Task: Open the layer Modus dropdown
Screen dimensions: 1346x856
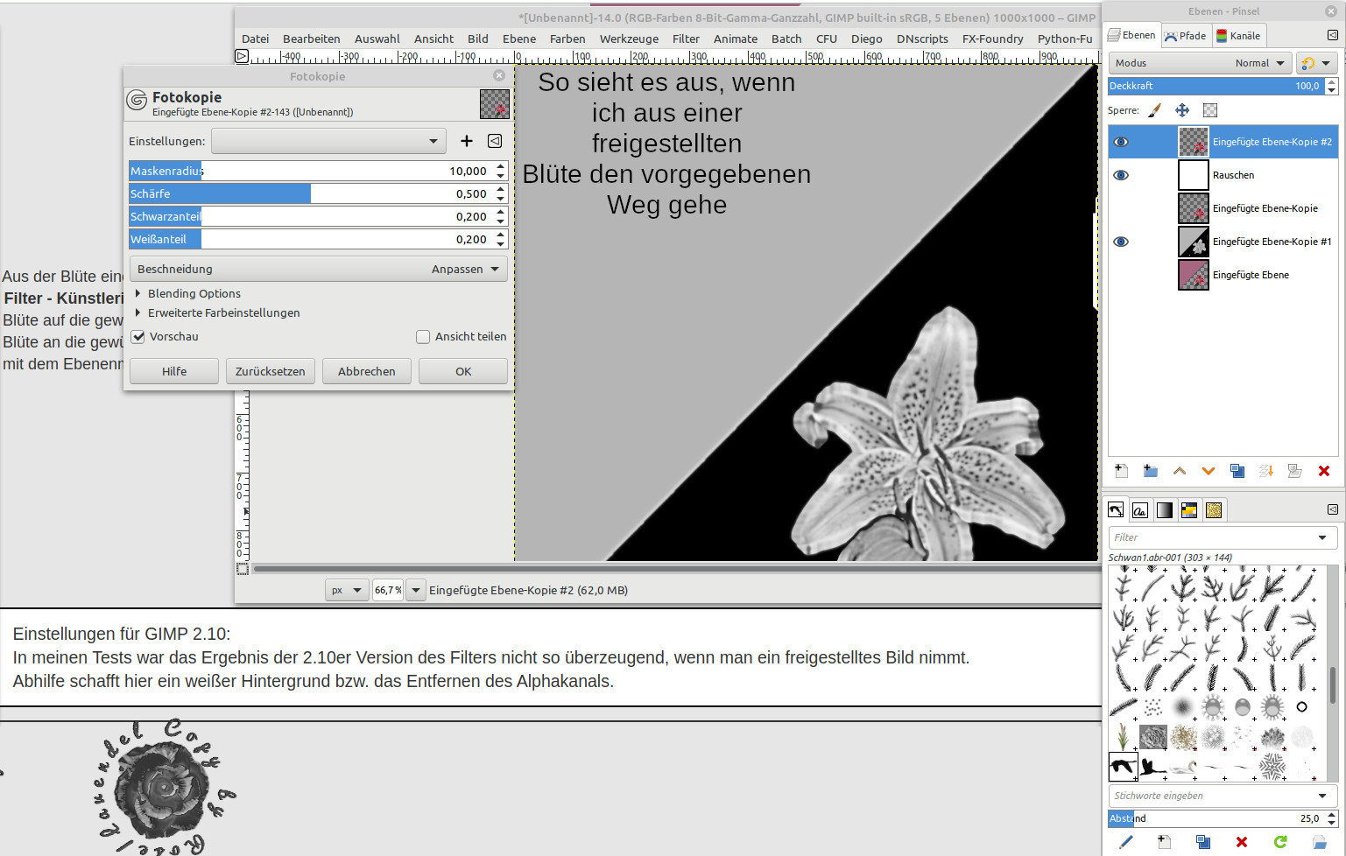Action: tap(1200, 63)
